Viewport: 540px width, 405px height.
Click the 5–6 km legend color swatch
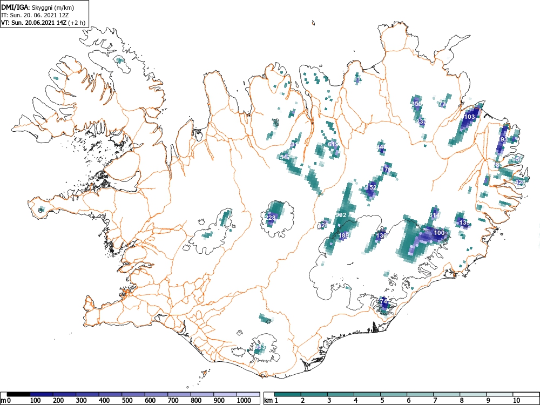tap(394, 394)
